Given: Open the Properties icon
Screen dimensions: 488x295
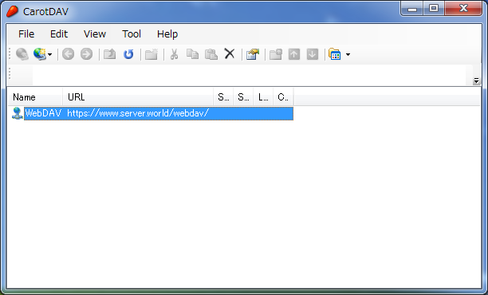Looking at the screenshot, I should tap(253, 54).
